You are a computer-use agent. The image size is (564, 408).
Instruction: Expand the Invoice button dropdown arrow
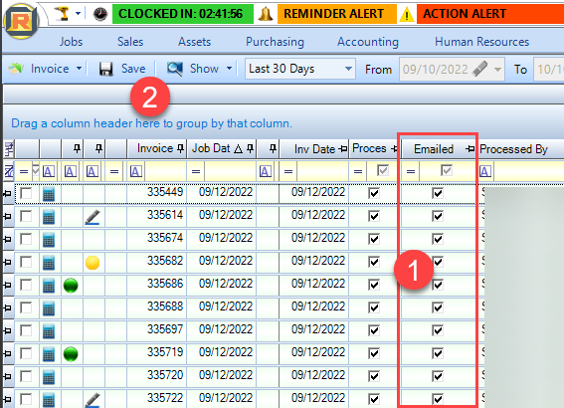pyautogui.click(x=79, y=68)
